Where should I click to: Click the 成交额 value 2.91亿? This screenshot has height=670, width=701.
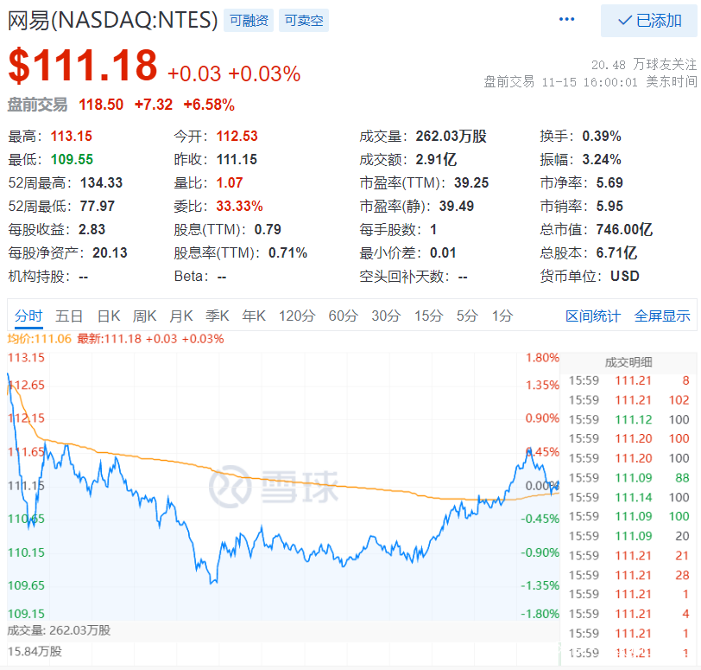(x=436, y=159)
